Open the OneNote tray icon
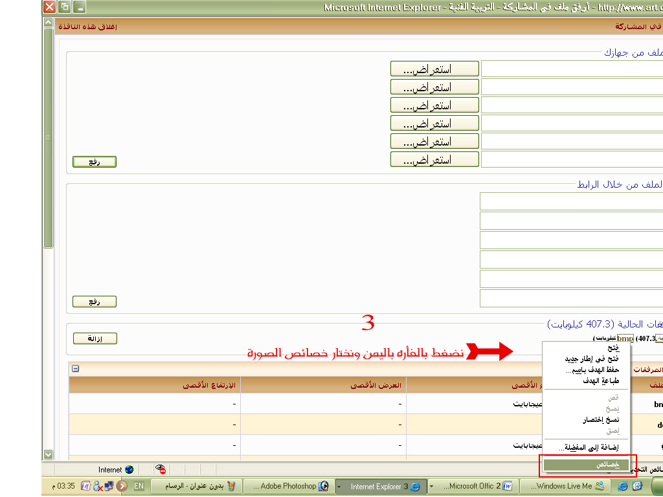 (x=86, y=486)
